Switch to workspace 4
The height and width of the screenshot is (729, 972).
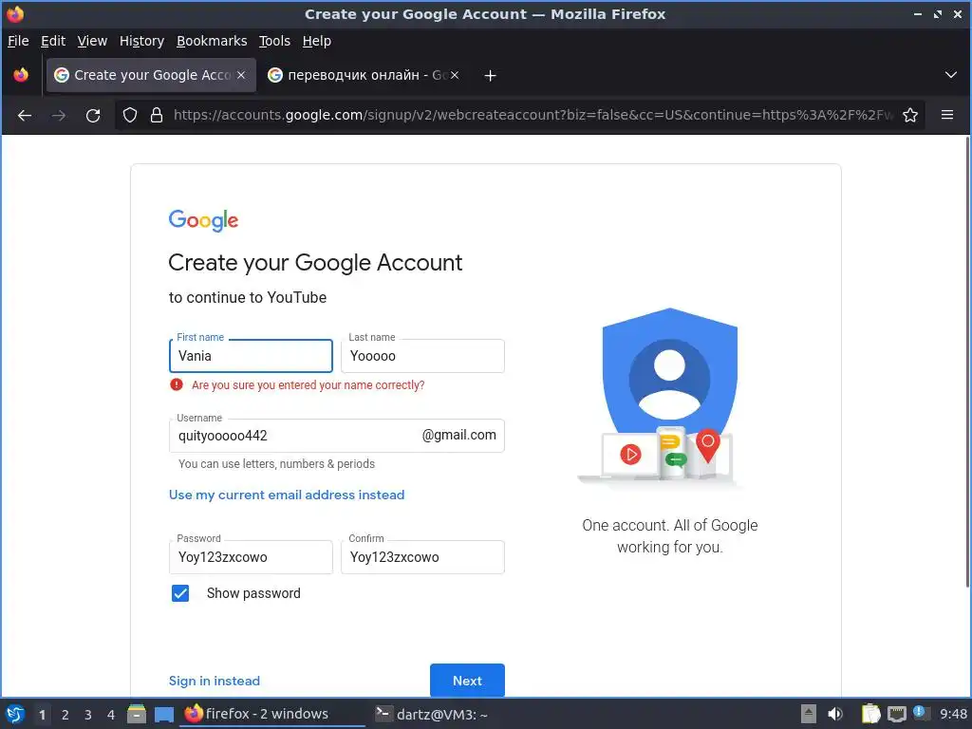111,715
